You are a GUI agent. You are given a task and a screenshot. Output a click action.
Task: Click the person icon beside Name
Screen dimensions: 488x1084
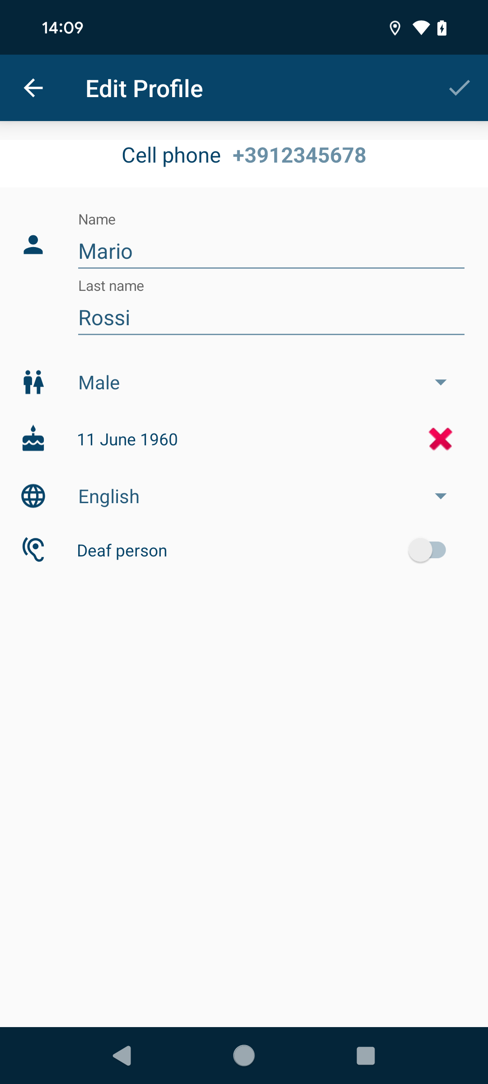pyautogui.click(x=33, y=245)
